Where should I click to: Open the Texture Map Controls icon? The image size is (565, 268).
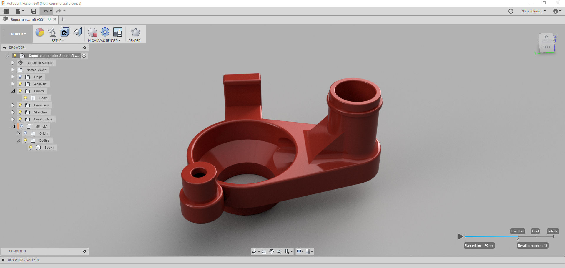(x=78, y=32)
